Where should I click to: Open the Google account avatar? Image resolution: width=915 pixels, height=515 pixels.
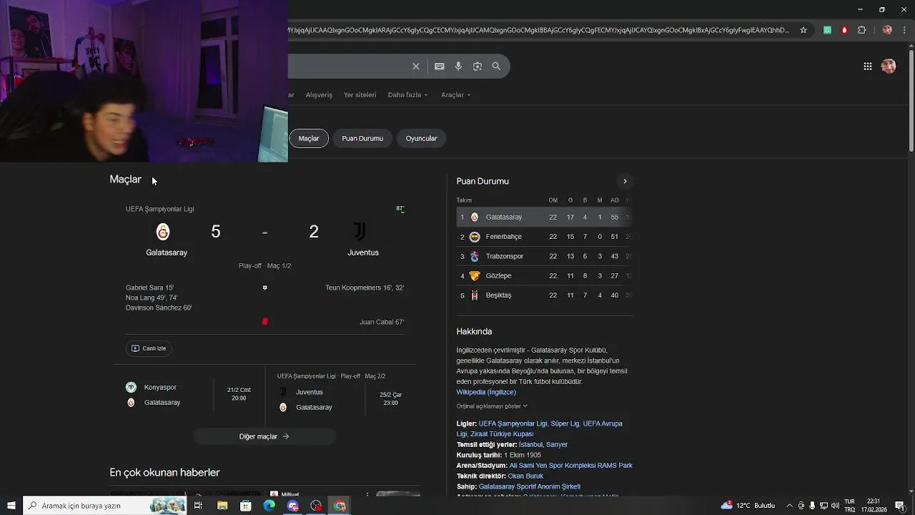889,67
